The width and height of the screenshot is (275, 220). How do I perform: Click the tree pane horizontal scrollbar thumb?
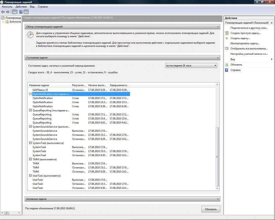(x=7, y=213)
